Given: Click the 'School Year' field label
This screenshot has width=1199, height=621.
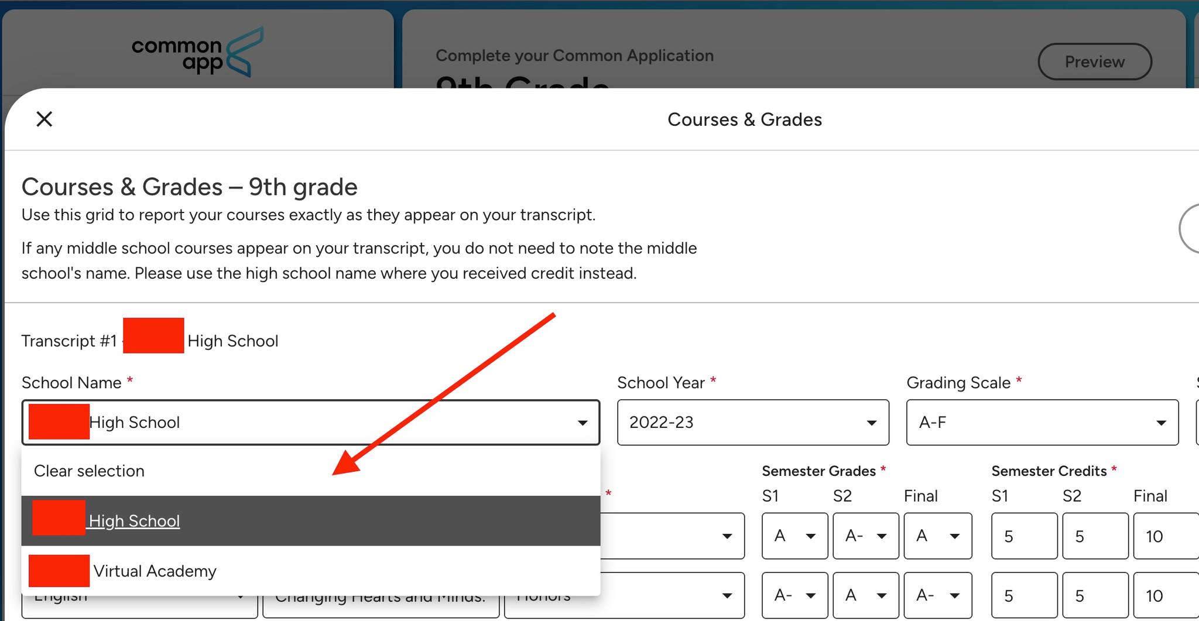Looking at the screenshot, I should pos(661,383).
